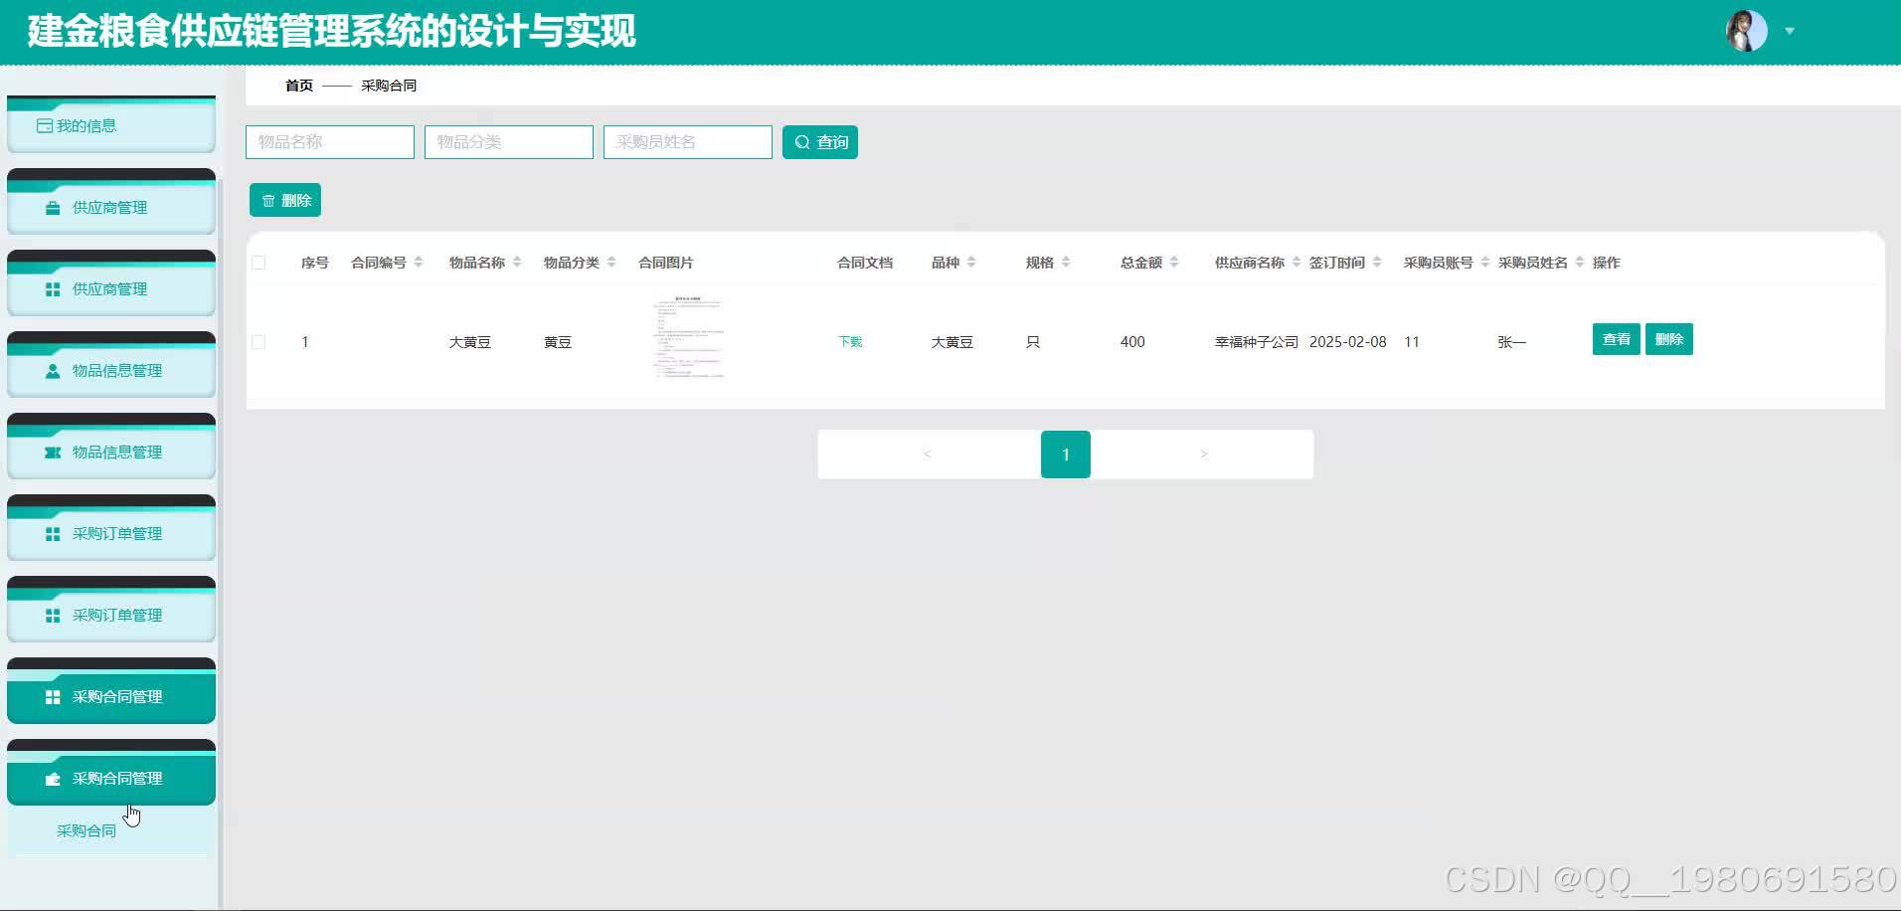Click 大黄豆 cell under 物品名称 column
Viewport: 1901px width, 911px height.
[x=470, y=342]
